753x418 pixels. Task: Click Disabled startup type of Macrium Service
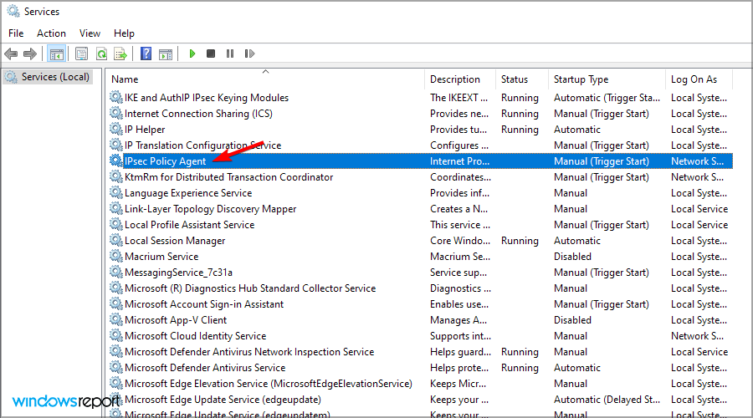click(x=572, y=257)
